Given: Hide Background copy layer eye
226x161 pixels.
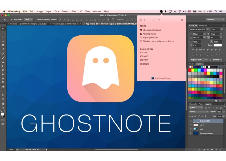Looking at the screenshot, I should click(x=191, y=133).
